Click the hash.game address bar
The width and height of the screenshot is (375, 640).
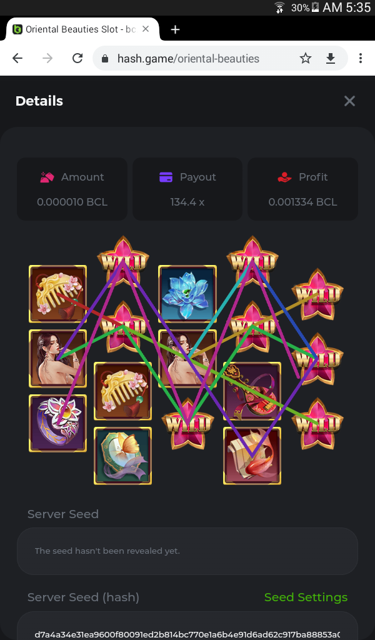[x=188, y=58]
